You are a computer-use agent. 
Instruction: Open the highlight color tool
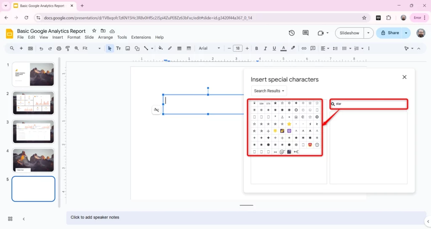(x=293, y=48)
